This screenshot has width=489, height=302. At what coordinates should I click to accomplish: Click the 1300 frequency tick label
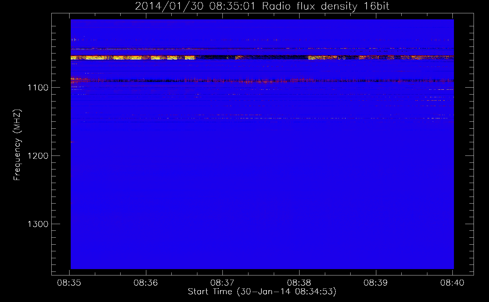tap(38, 224)
